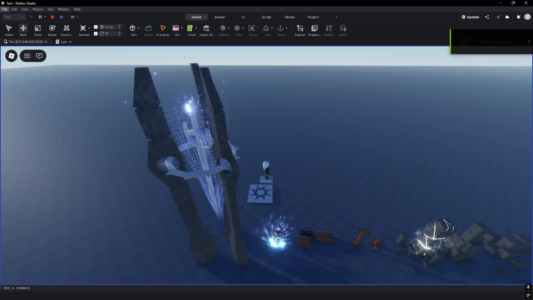Screen dimensions: 533x300
Task: Toggle client/server view button
Action: [61, 17]
